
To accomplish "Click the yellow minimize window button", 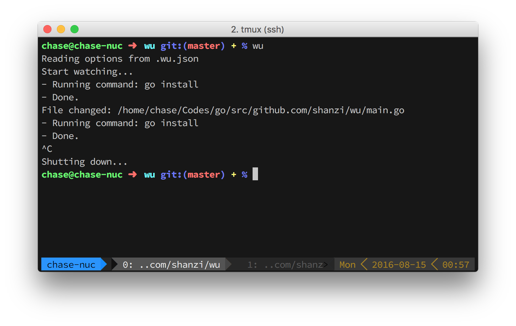I will 61,29.
